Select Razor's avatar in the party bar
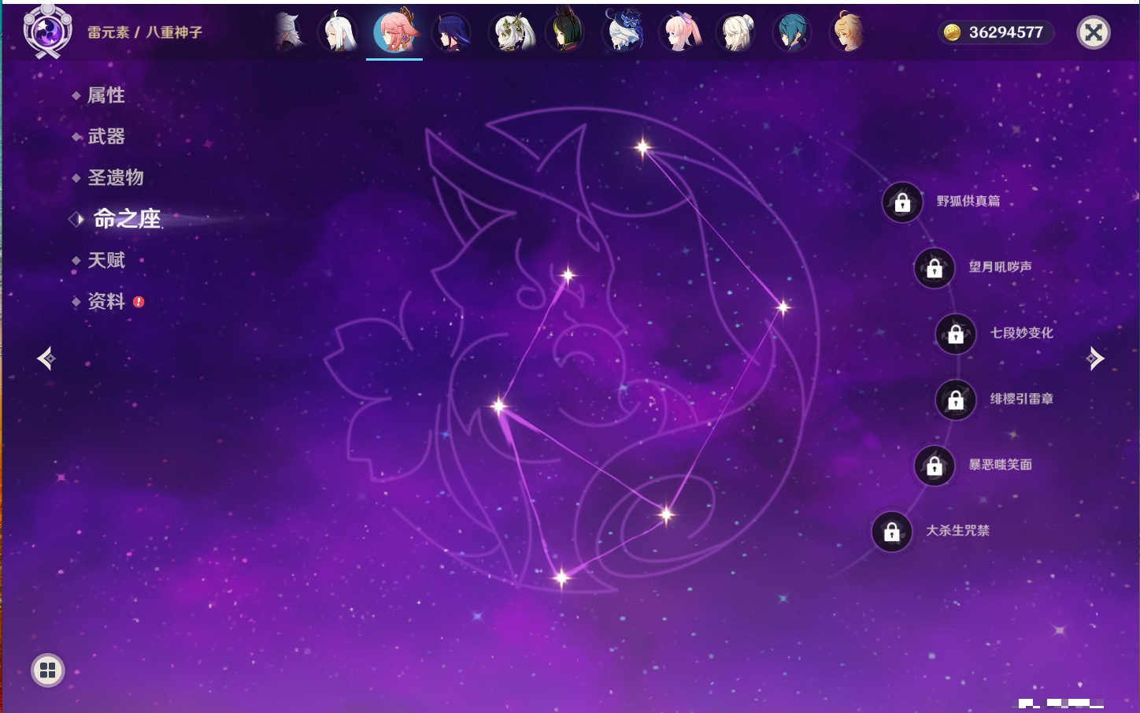 (289, 32)
